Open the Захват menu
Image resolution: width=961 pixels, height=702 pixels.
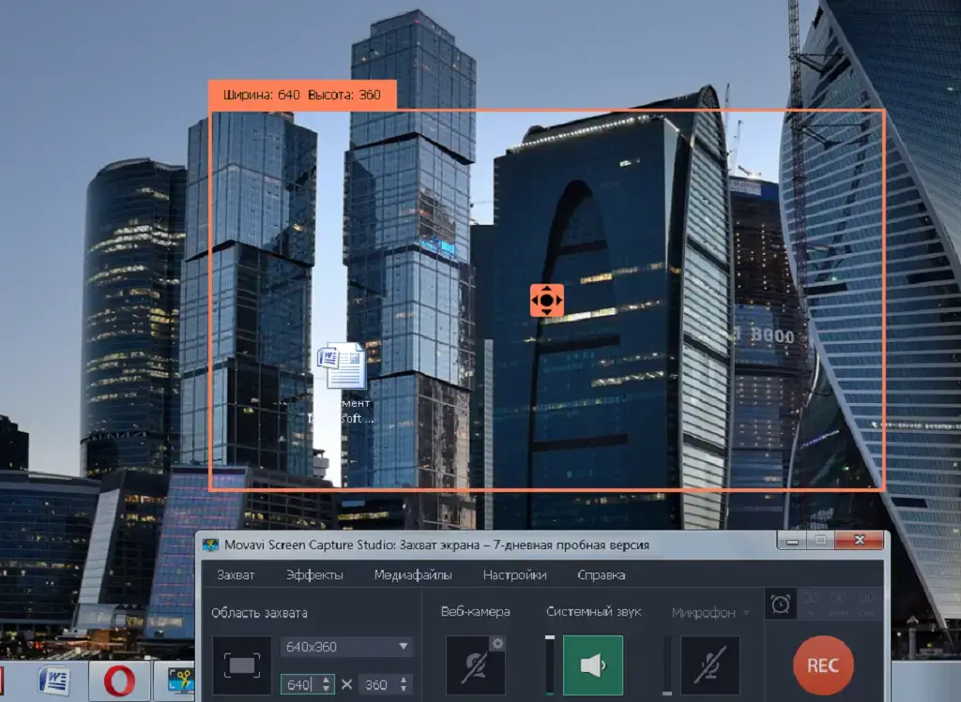[x=236, y=575]
